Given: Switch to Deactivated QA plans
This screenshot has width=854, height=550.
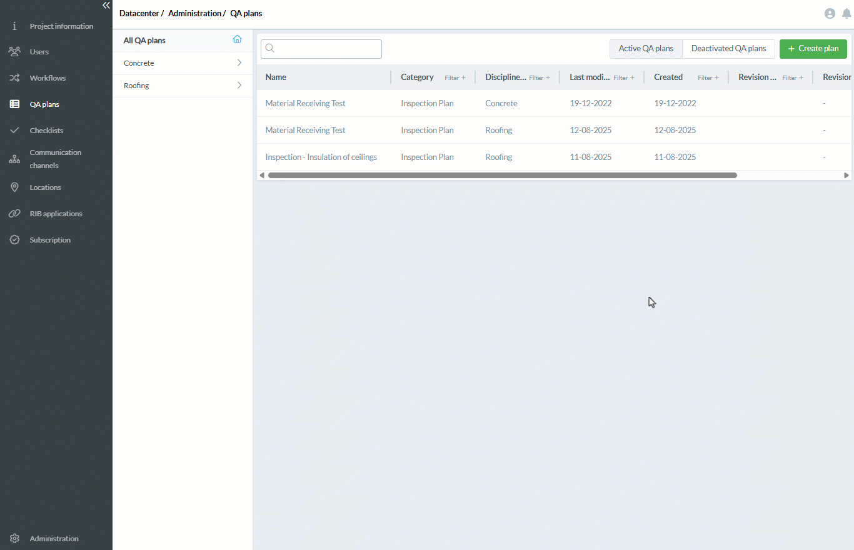Looking at the screenshot, I should (728, 49).
